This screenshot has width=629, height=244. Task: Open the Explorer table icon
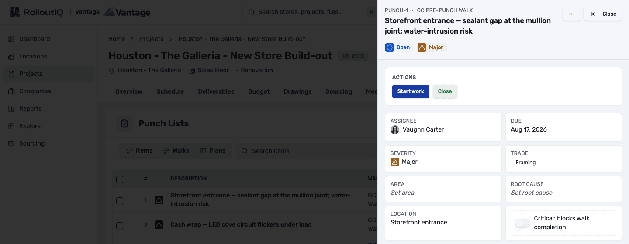(11, 126)
